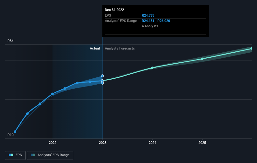Viewport: 257px width, 163px height.
Task: Click the tooltip's Analysts' EPS Range label
Action: pos(121,21)
